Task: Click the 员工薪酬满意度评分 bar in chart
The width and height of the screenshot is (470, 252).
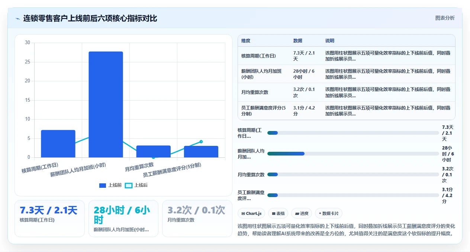Action: 201,151
